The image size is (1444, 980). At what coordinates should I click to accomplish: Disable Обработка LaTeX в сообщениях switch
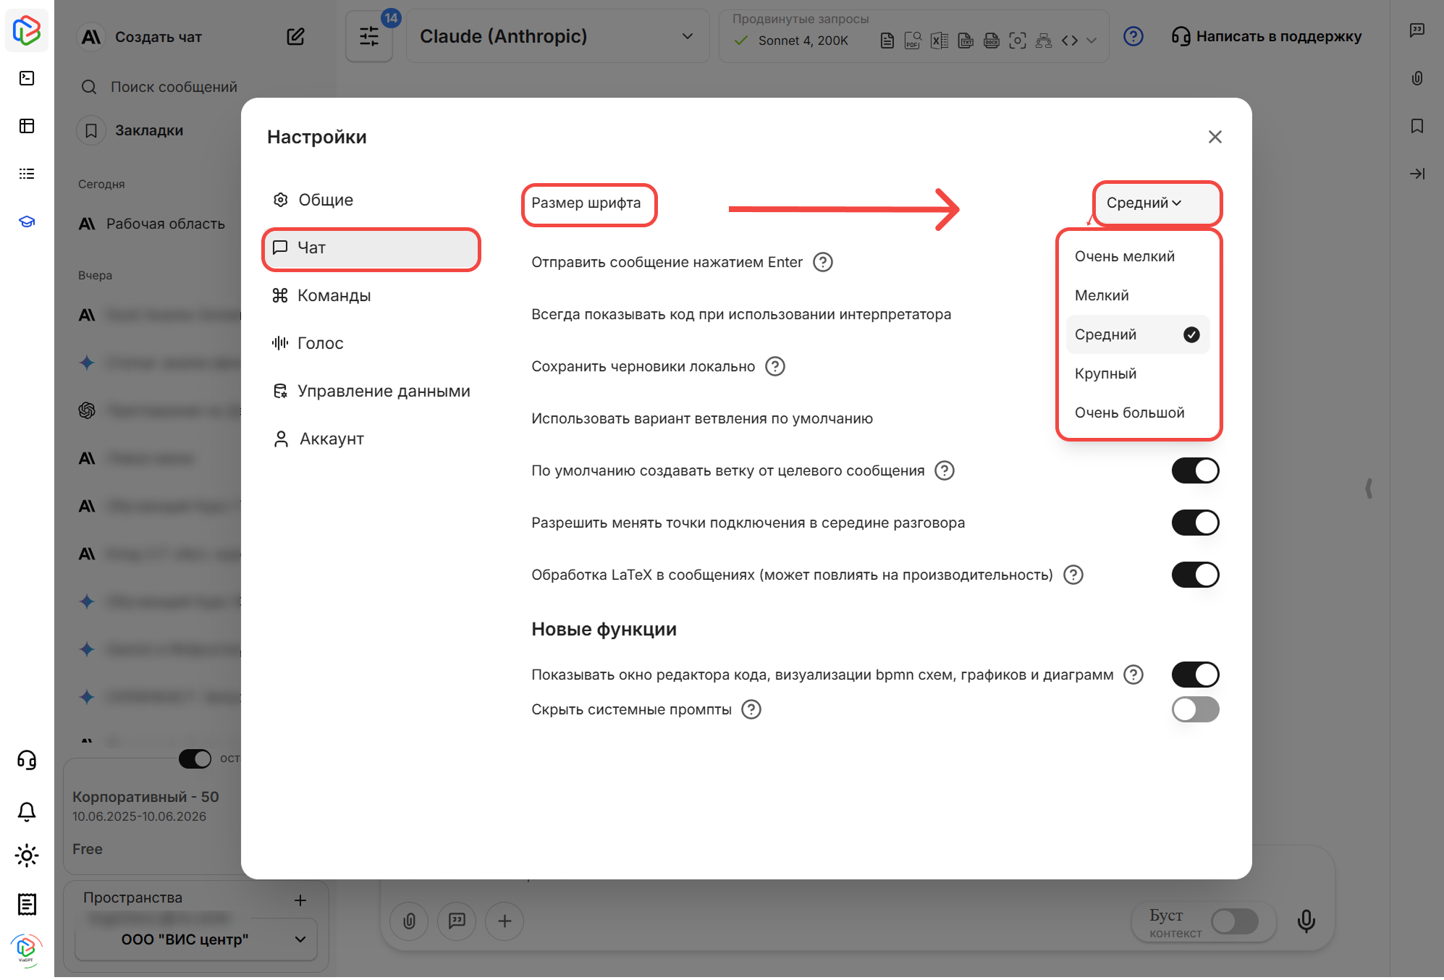click(1196, 575)
